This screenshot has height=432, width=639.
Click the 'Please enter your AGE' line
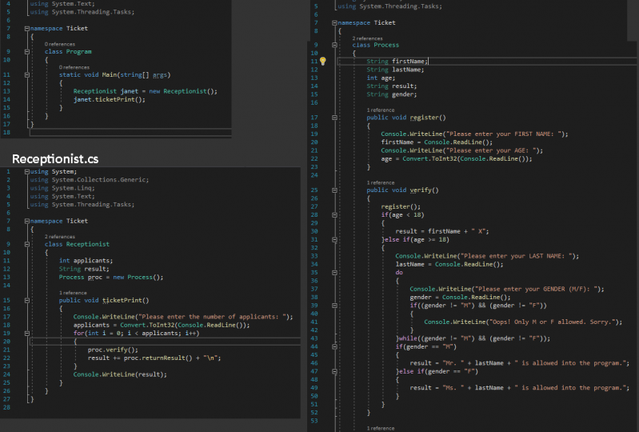461,150
